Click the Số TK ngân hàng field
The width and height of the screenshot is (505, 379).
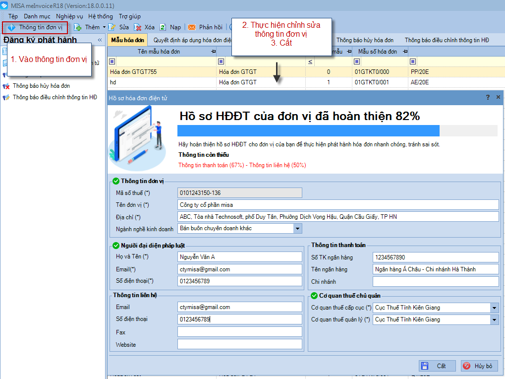point(436,257)
